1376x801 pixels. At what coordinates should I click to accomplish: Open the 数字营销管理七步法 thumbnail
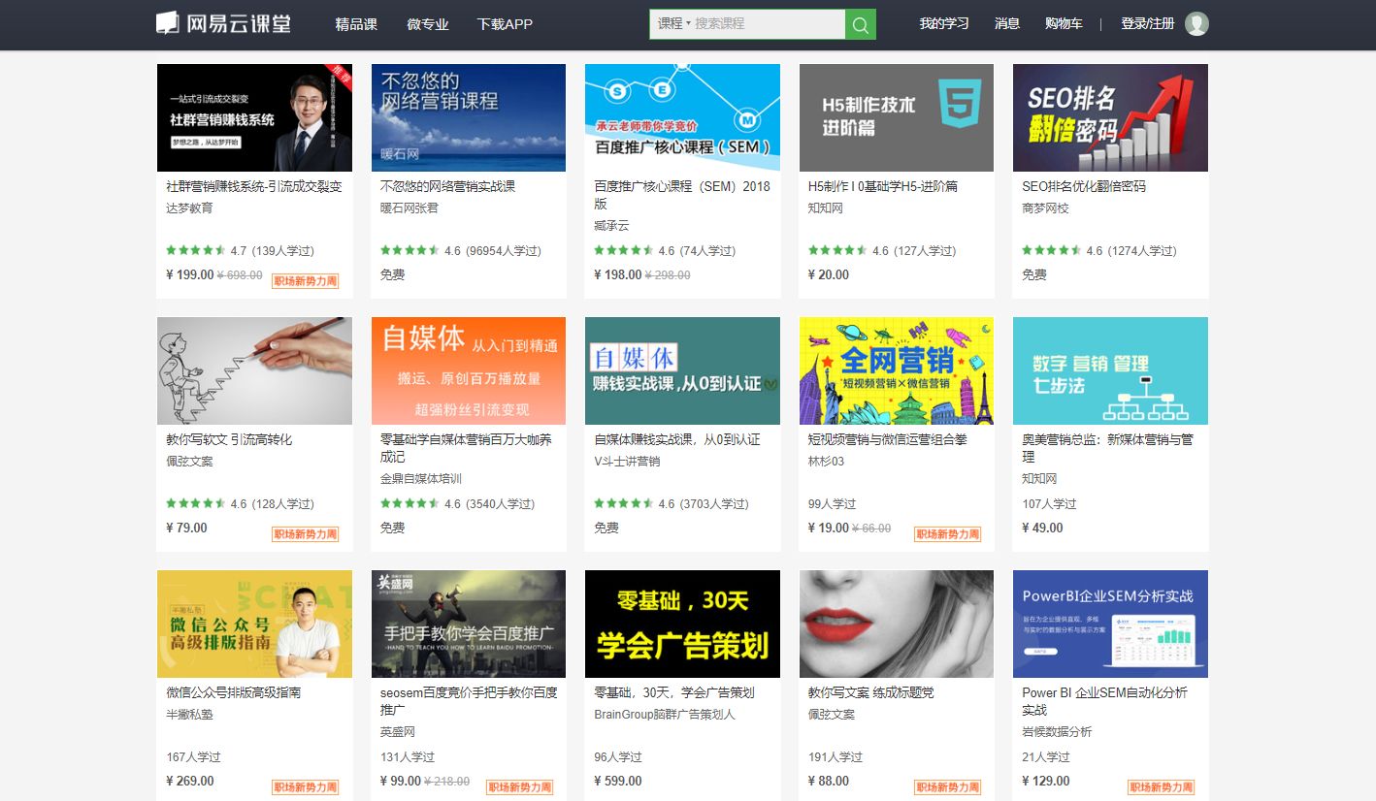tap(1110, 370)
